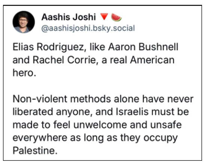205x166 pixels.
Task: Click the word "methods" in the post text
Action: [90, 99]
